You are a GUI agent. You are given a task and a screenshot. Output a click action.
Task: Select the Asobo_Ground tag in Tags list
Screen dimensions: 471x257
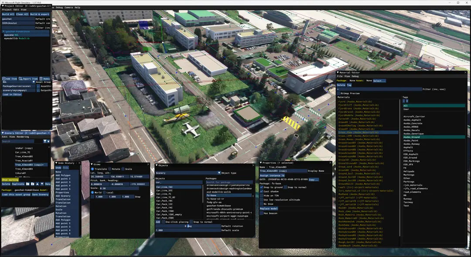434,137
